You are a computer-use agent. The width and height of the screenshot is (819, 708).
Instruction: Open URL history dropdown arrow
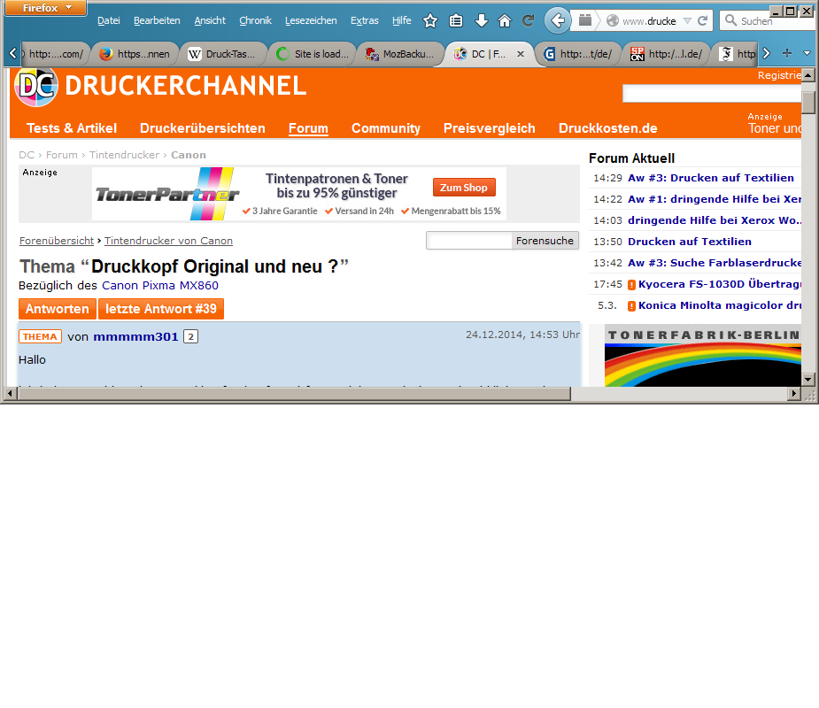coord(687,20)
